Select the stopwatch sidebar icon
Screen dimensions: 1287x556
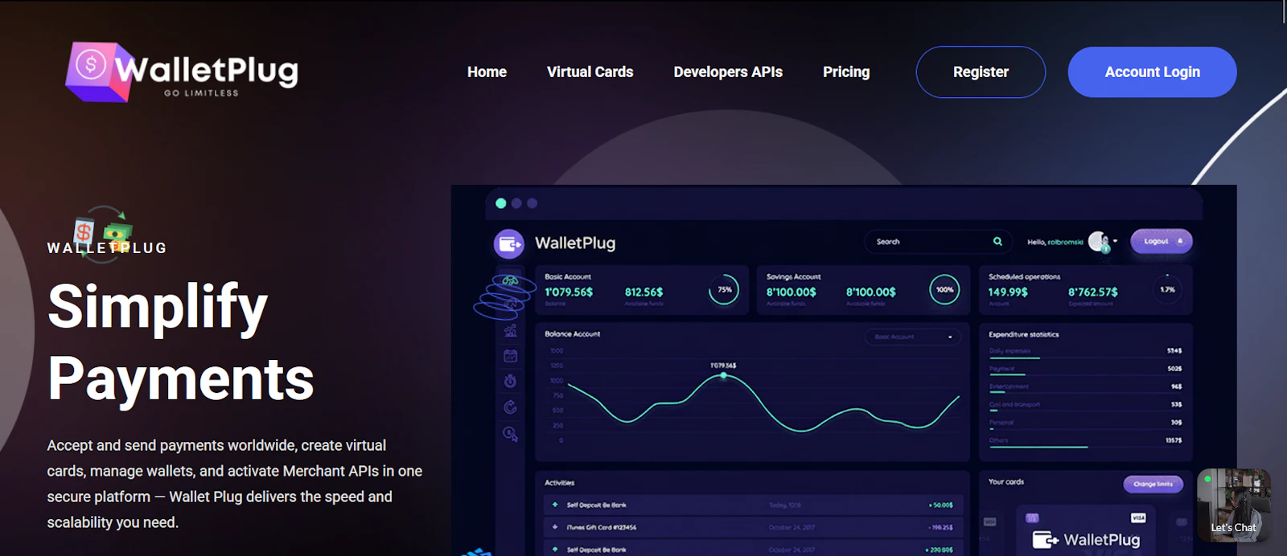pyautogui.click(x=510, y=381)
